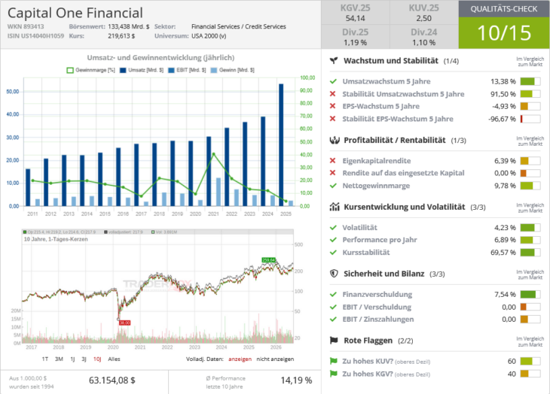Open the Nettogewinnmarge metric
Screen dimensions: 550x394
point(376,186)
